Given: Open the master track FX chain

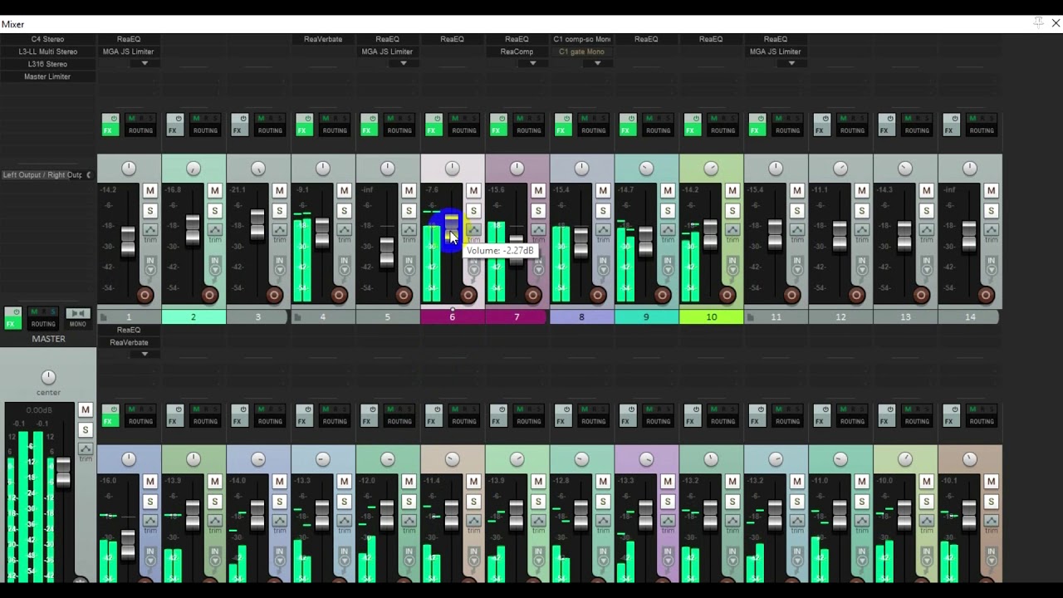Looking at the screenshot, I should 12,324.
